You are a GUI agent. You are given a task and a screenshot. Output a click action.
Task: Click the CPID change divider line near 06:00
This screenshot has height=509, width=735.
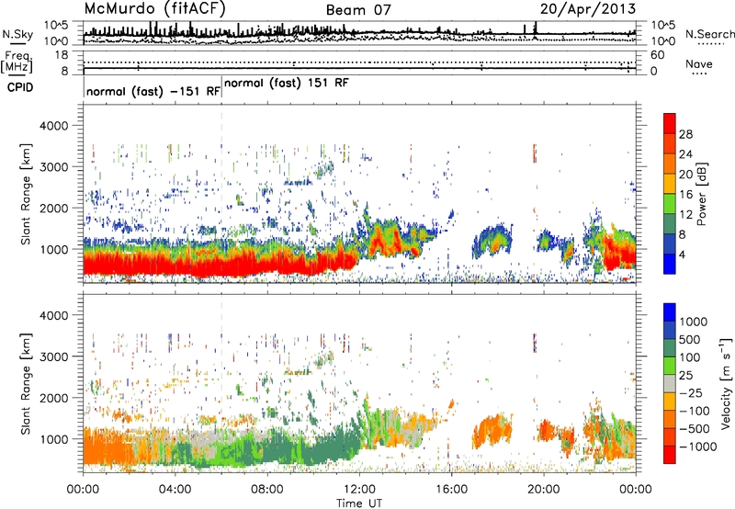(x=221, y=86)
